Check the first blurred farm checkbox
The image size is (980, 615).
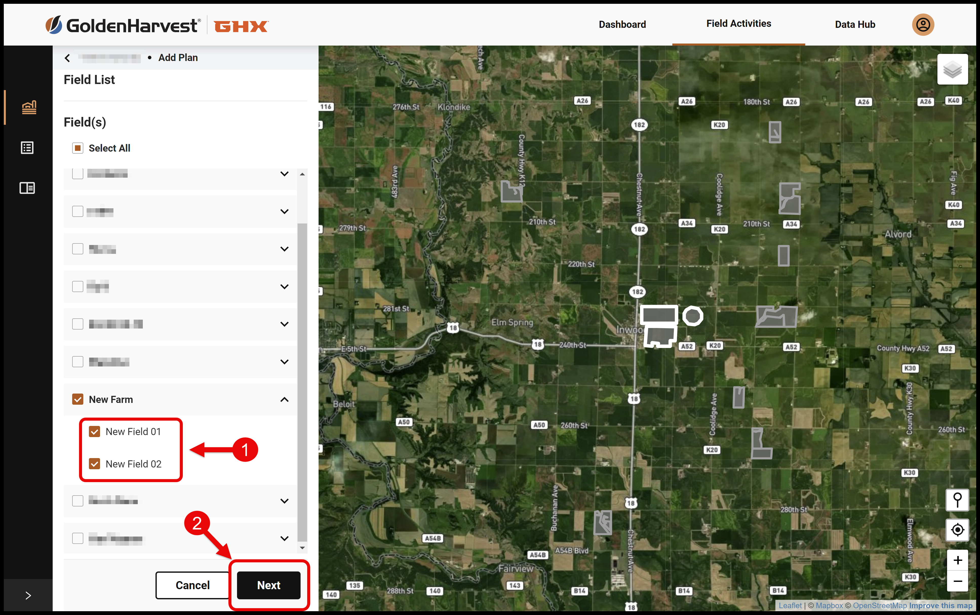point(78,174)
